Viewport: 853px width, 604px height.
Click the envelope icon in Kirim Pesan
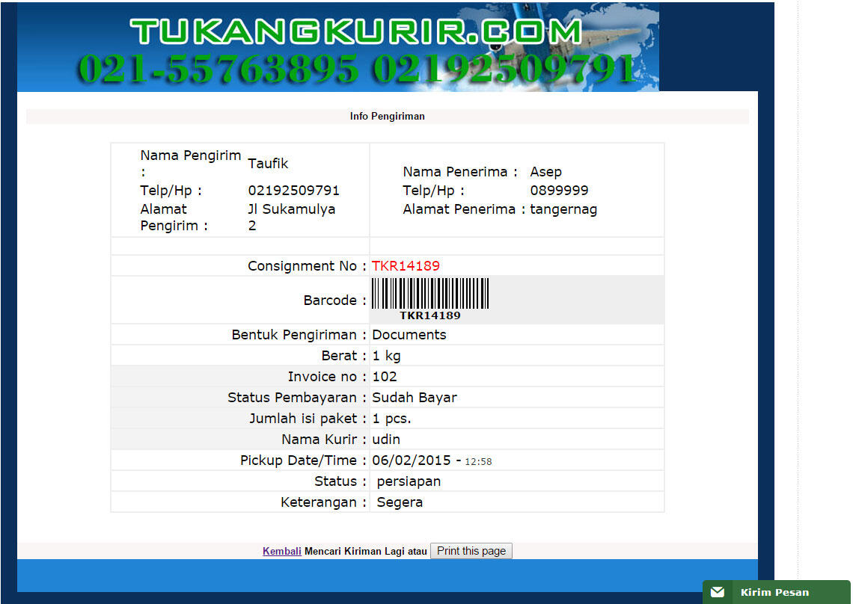coord(718,592)
